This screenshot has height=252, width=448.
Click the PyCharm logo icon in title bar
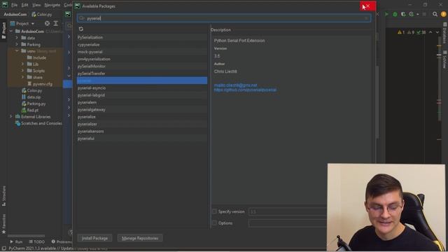[5, 5]
